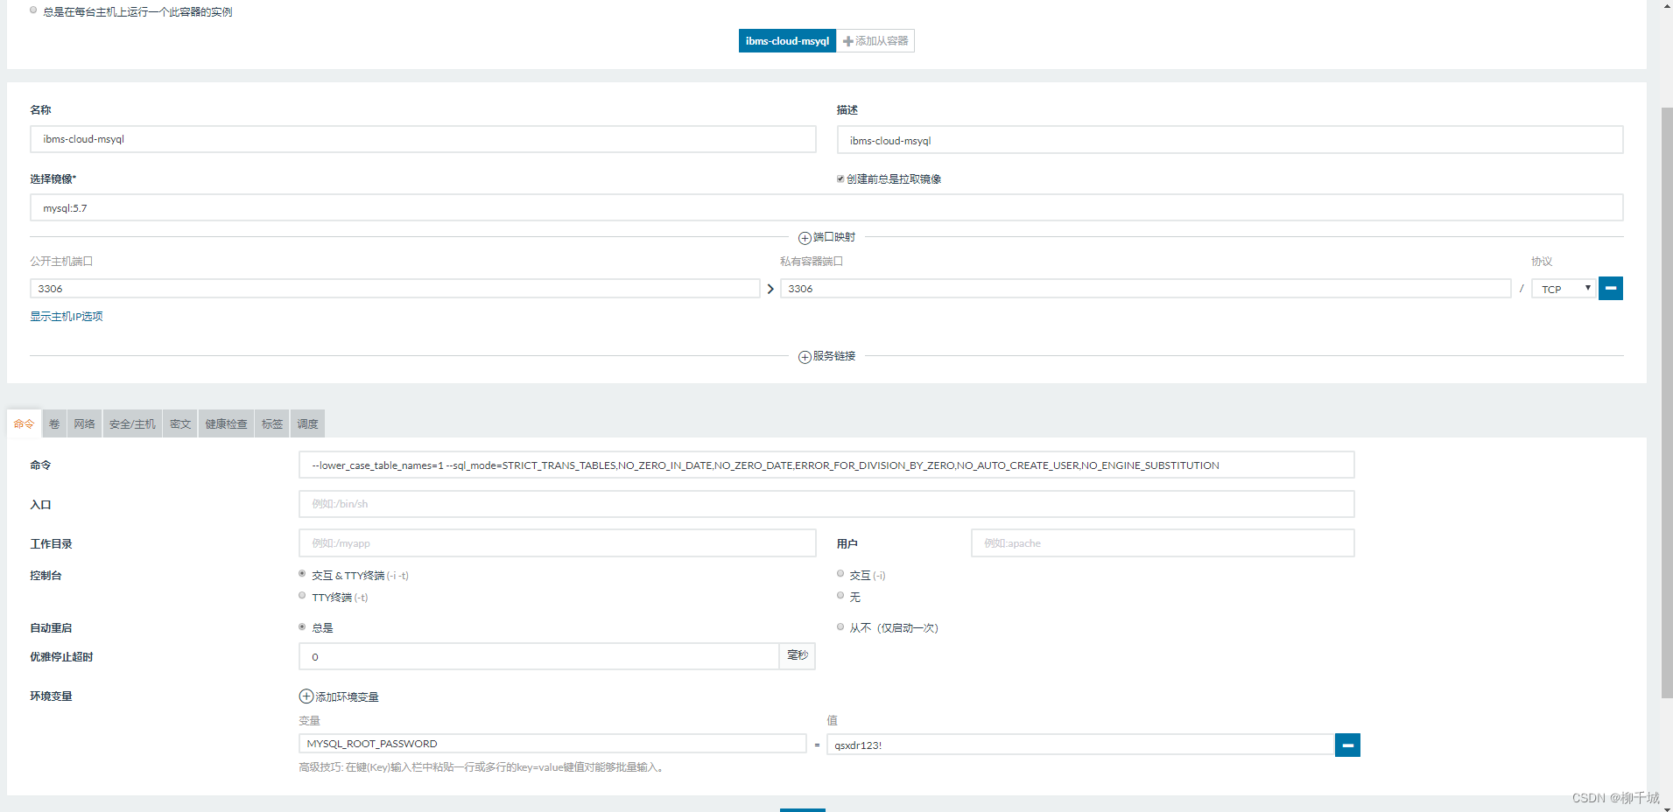This screenshot has width=1673, height=812.
Task: Click the user field with apache placeholder
Action: (x=1163, y=543)
